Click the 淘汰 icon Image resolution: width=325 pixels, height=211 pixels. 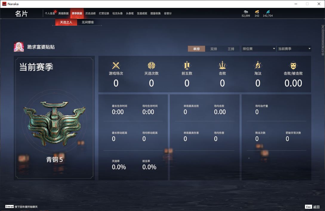[258, 65]
